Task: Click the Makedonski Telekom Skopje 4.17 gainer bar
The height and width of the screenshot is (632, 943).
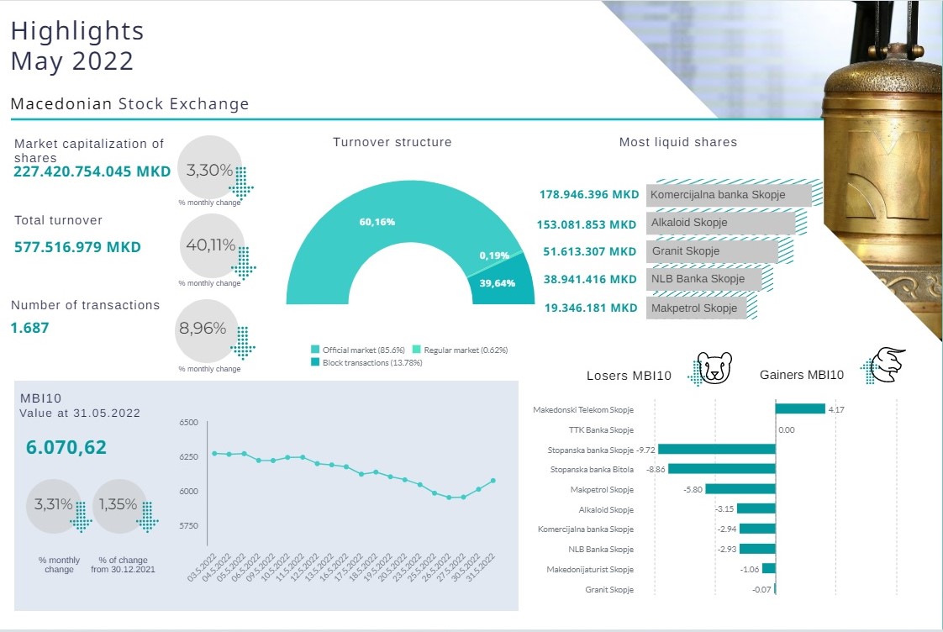Action: pos(799,409)
